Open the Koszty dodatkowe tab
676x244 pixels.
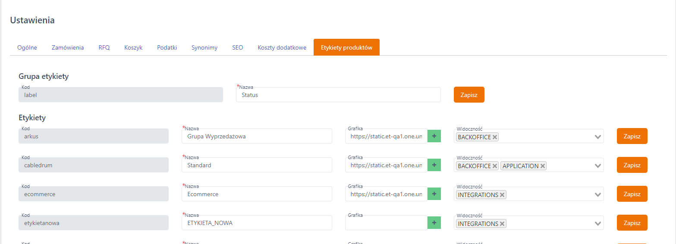click(282, 47)
